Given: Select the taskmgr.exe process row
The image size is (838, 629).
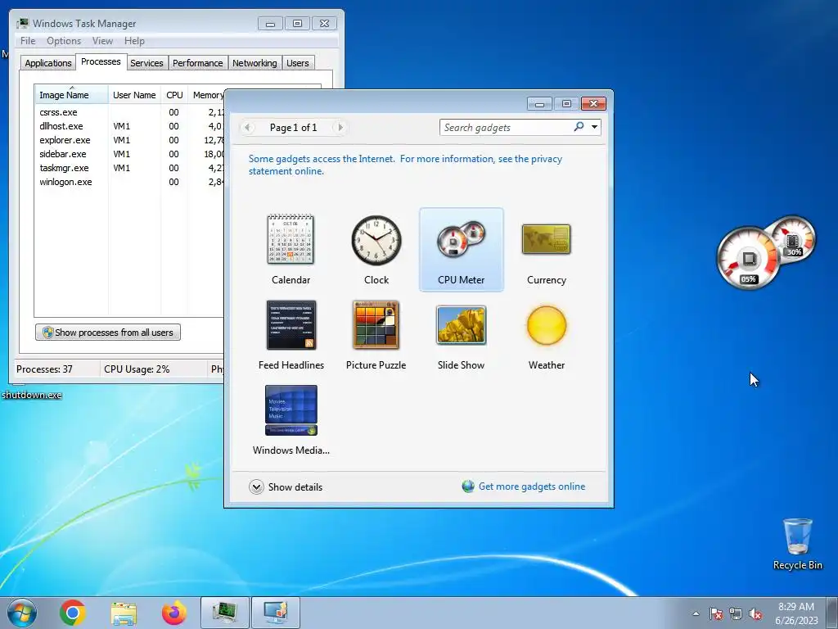Looking at the screenshot, I should pyautogui.click(x=129, y=168).
